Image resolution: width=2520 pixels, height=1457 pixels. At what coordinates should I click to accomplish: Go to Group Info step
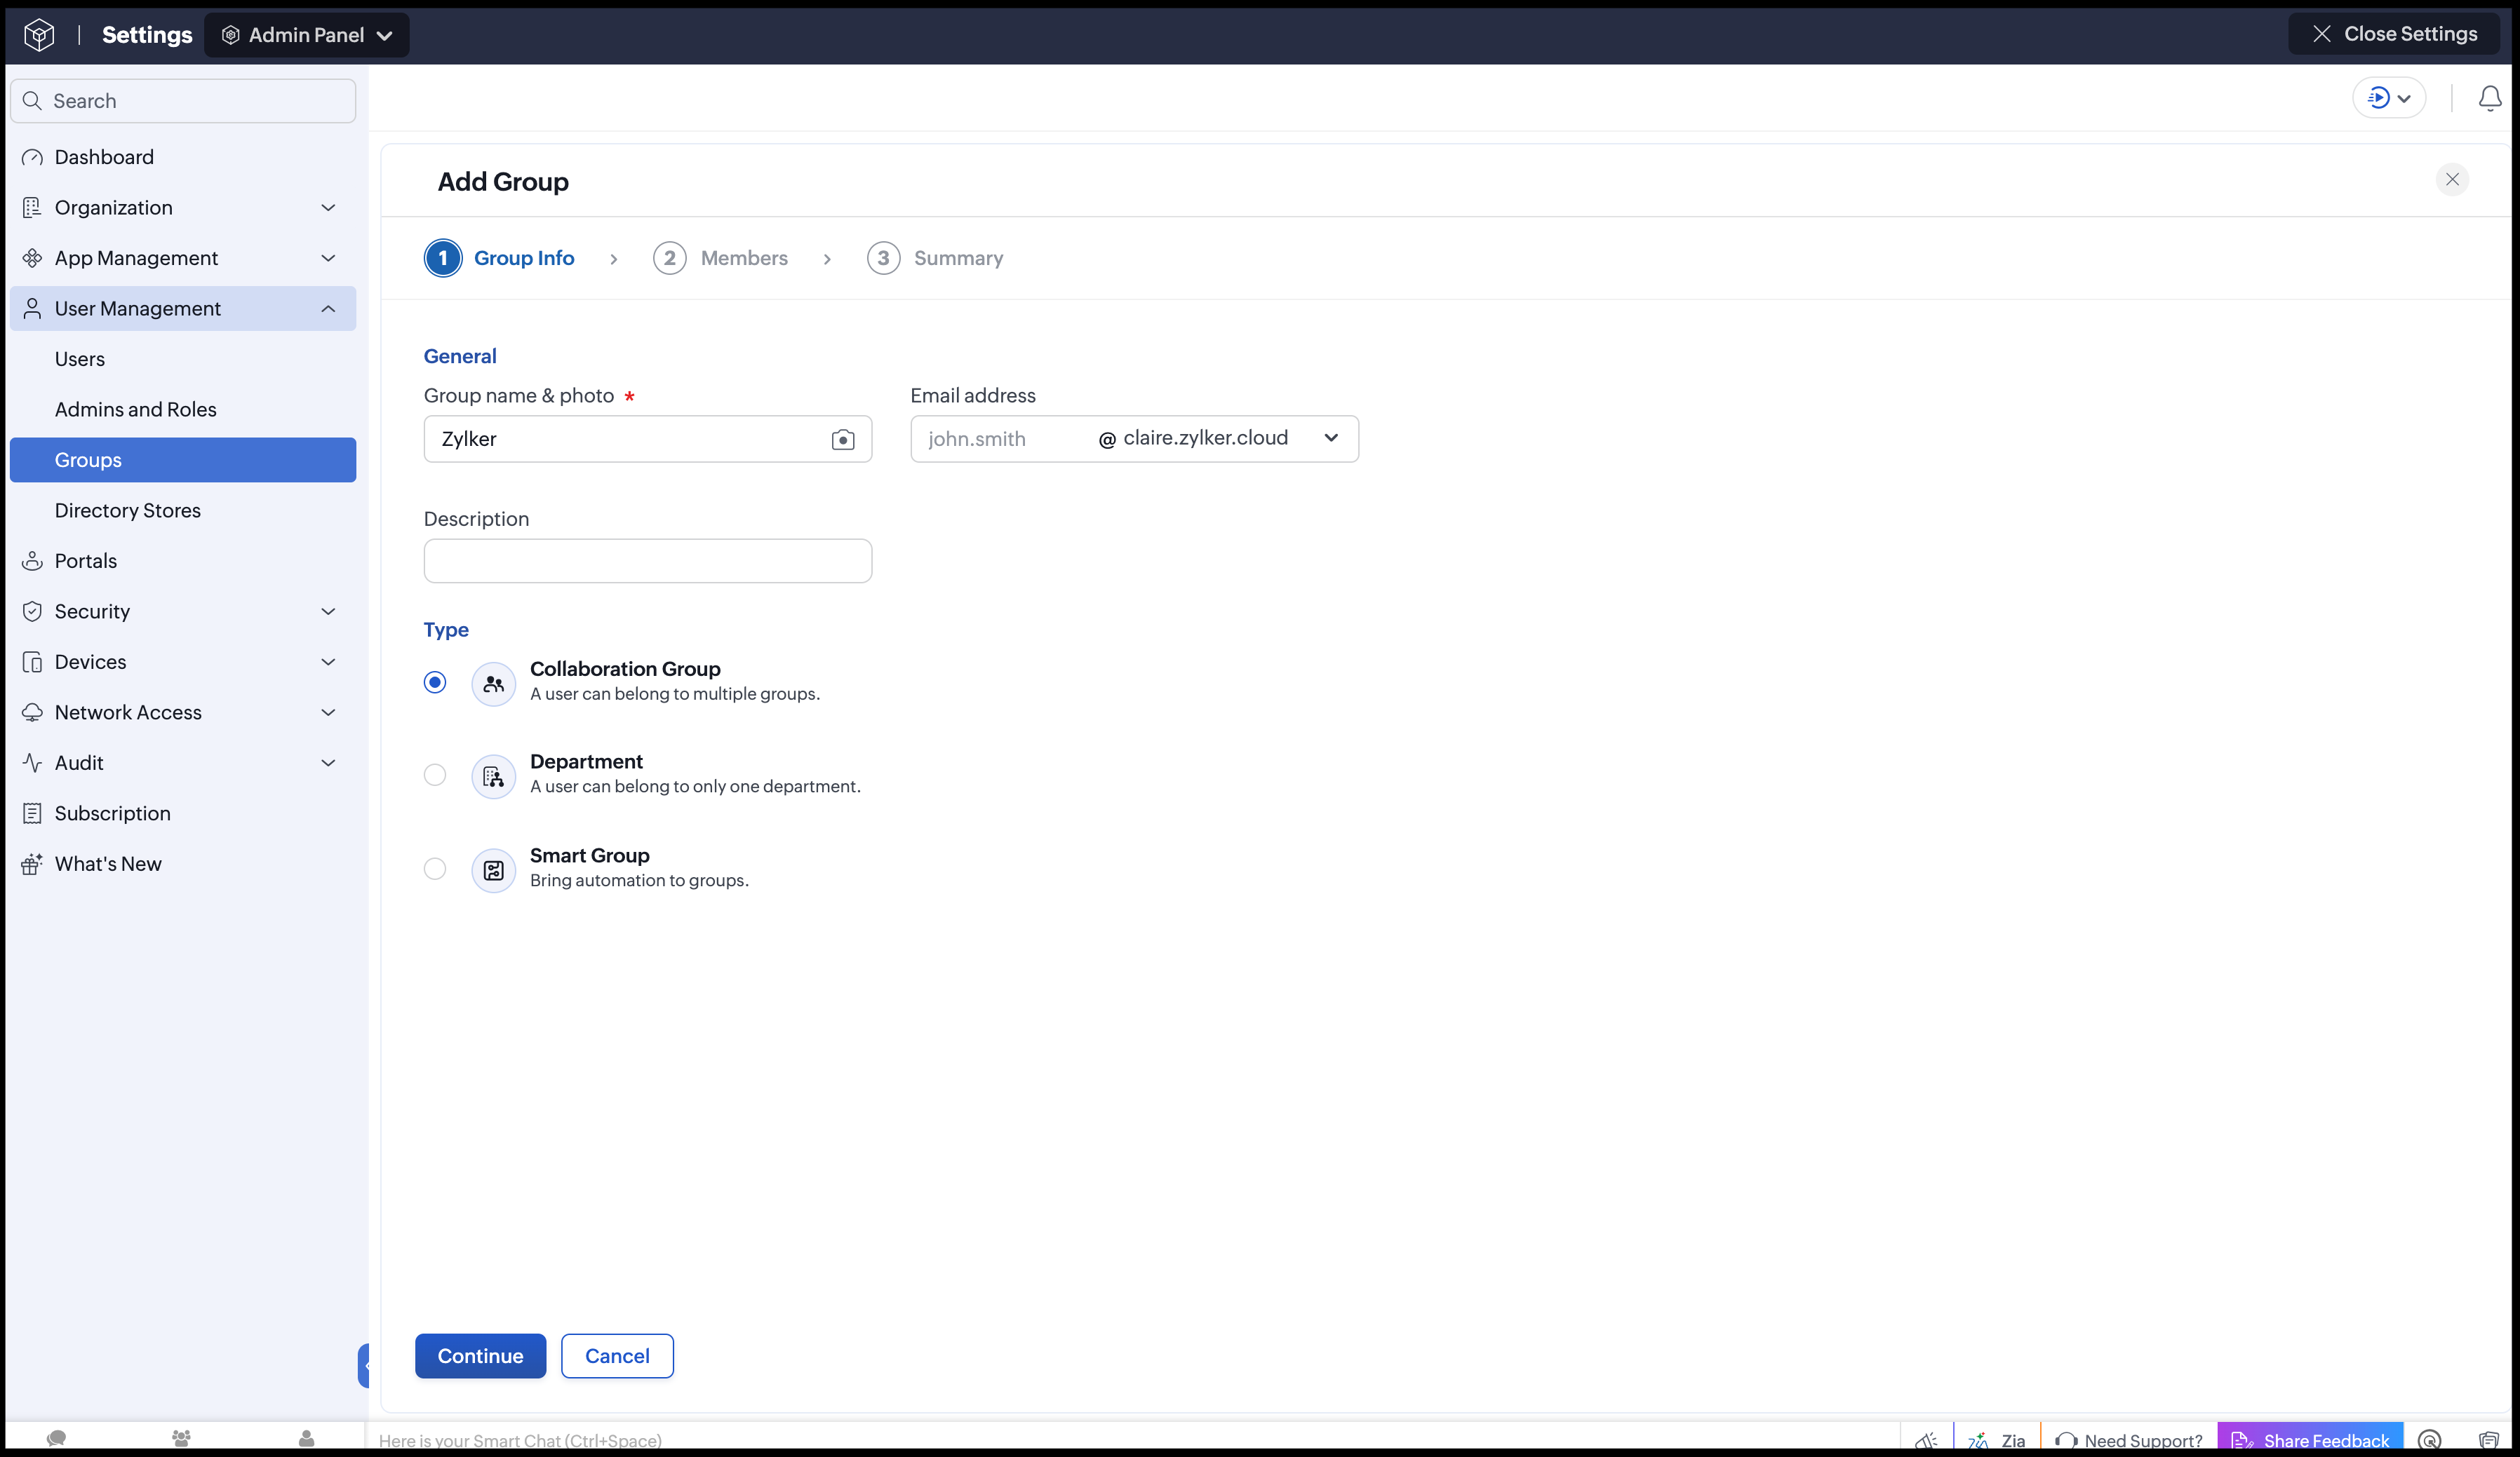[500, 258]
